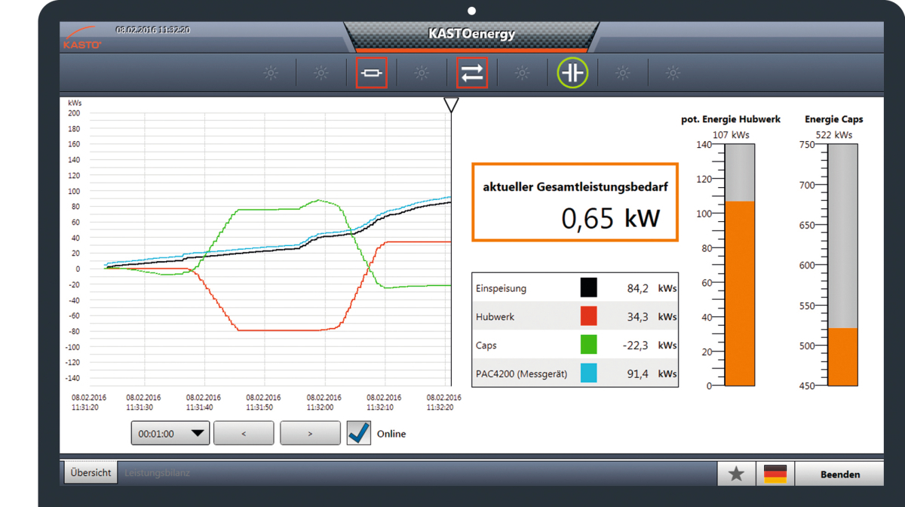Step chart backward with < button
The width and height of the screenshot is (905, 507).
[x=244, y=433]
